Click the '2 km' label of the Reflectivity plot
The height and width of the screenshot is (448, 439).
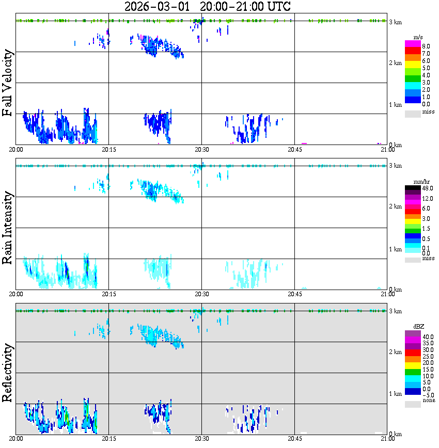(396, 352)
